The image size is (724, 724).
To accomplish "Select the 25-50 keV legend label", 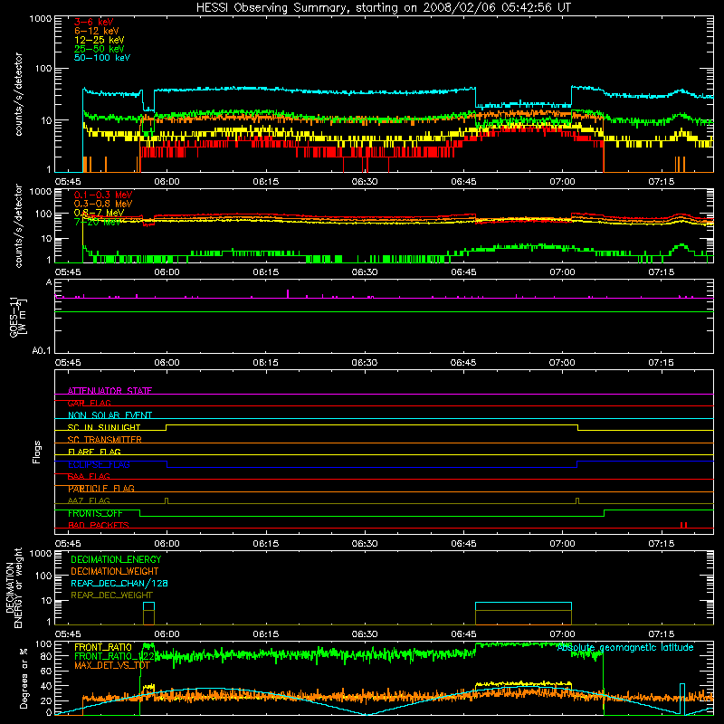I will tap(99, 49).
